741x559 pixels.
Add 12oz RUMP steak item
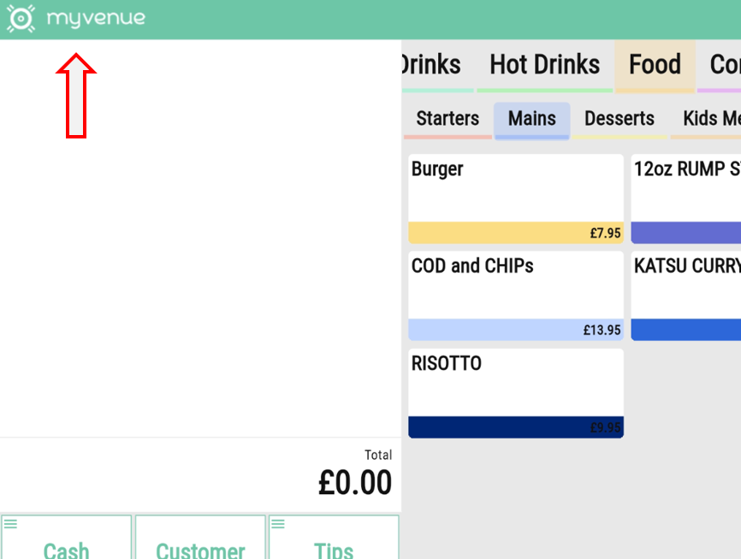(x=685, y=198)
